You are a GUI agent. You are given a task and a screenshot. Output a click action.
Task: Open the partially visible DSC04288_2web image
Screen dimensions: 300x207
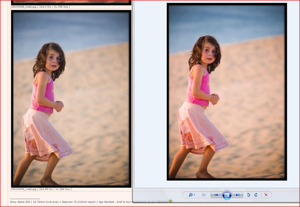pyautogui.click(x=71, y=2)
